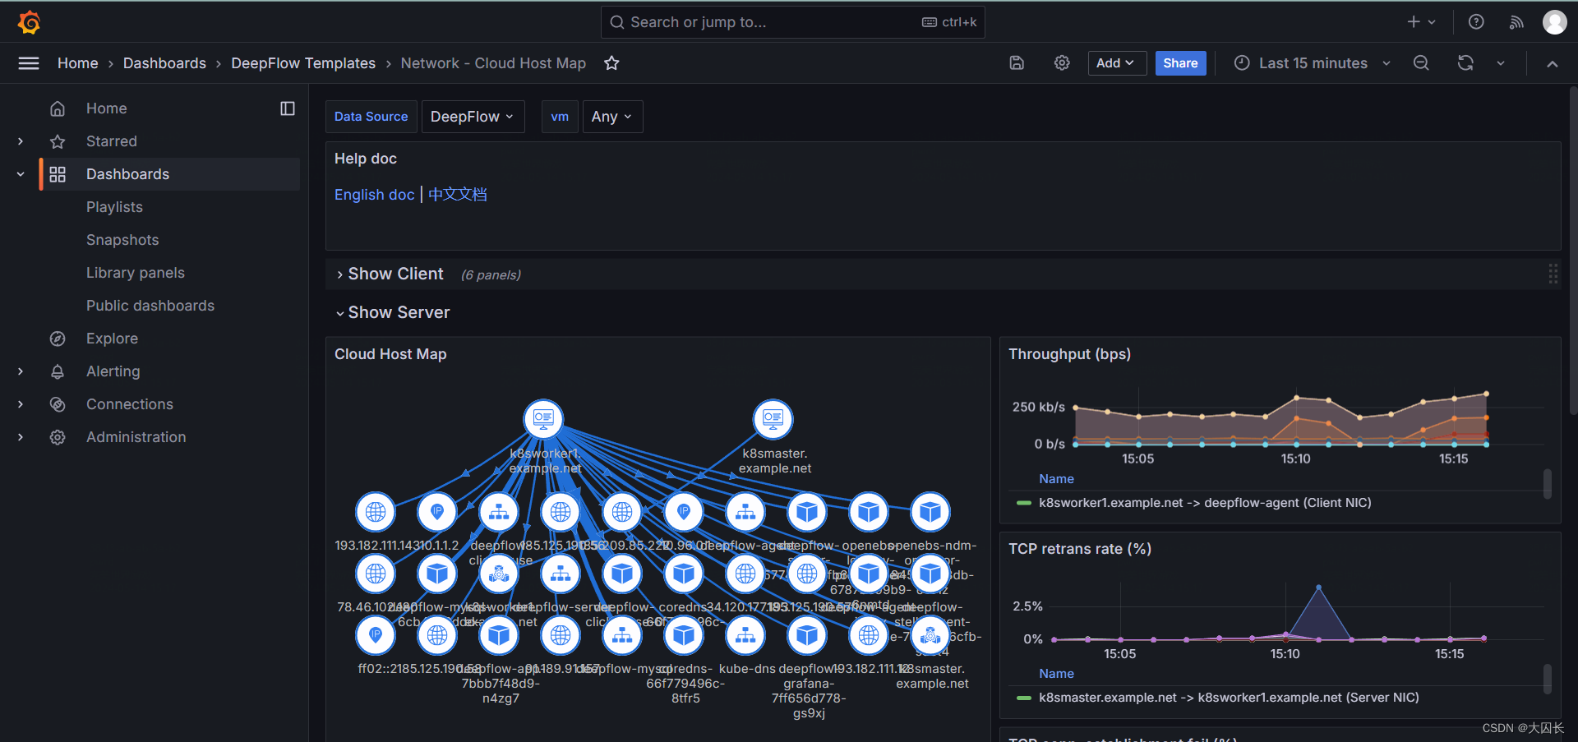Click the Share button
1578x742 pixels.
[1180, 63]
